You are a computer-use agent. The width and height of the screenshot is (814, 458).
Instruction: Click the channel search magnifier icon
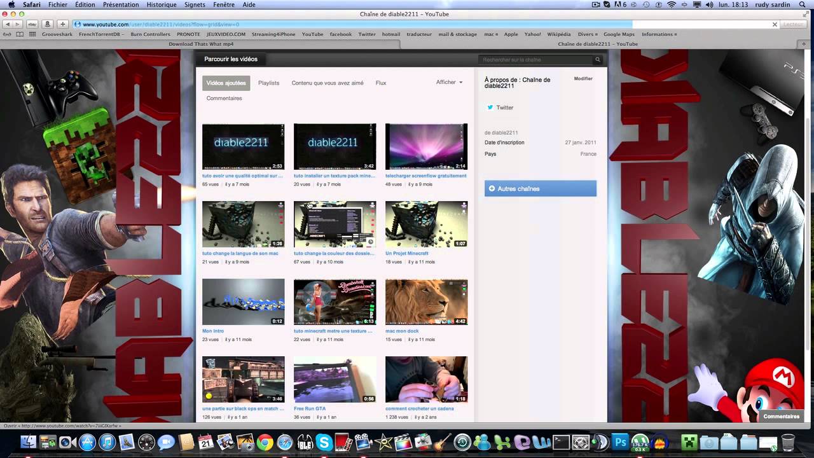(x=598, y=60)
